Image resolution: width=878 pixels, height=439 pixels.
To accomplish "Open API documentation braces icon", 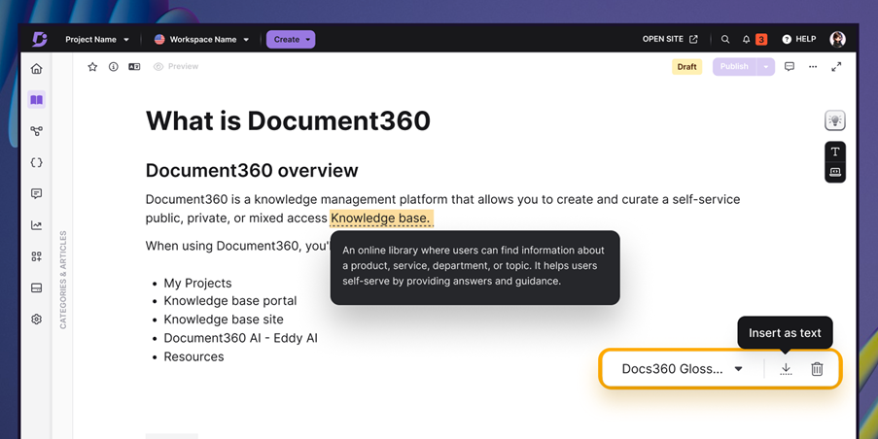I will (36, 163).
